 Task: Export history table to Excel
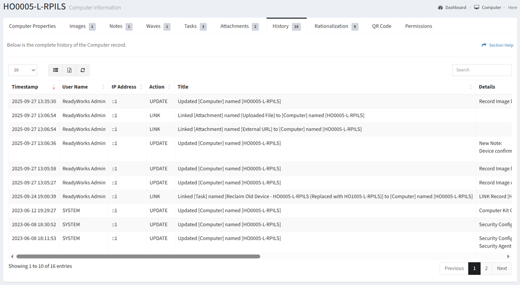tap(69, 70)
